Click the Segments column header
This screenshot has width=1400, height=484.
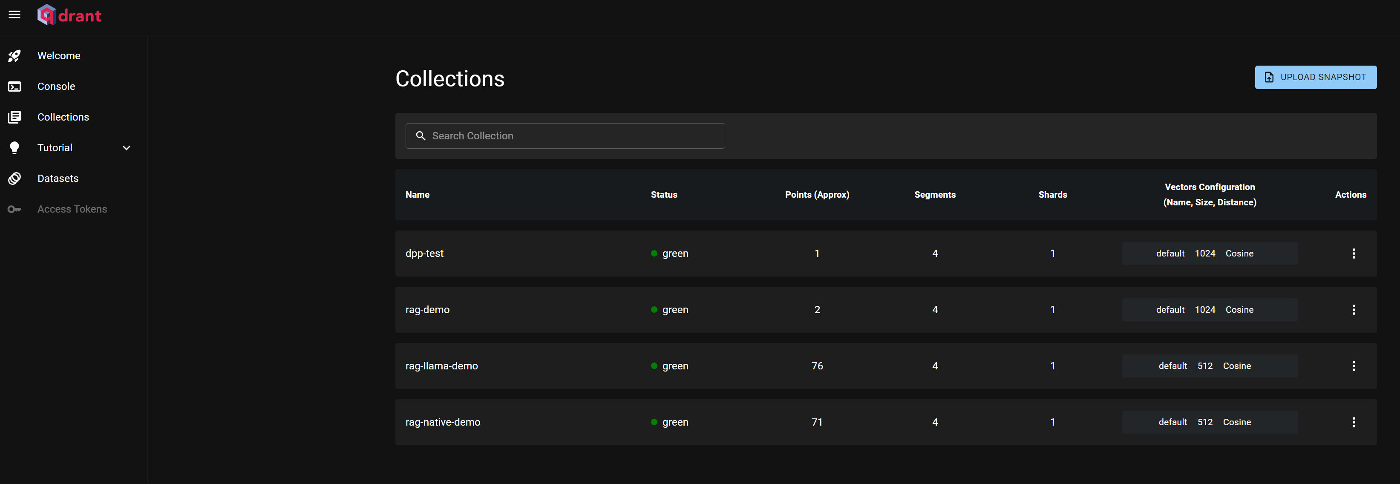coord(935,194)
